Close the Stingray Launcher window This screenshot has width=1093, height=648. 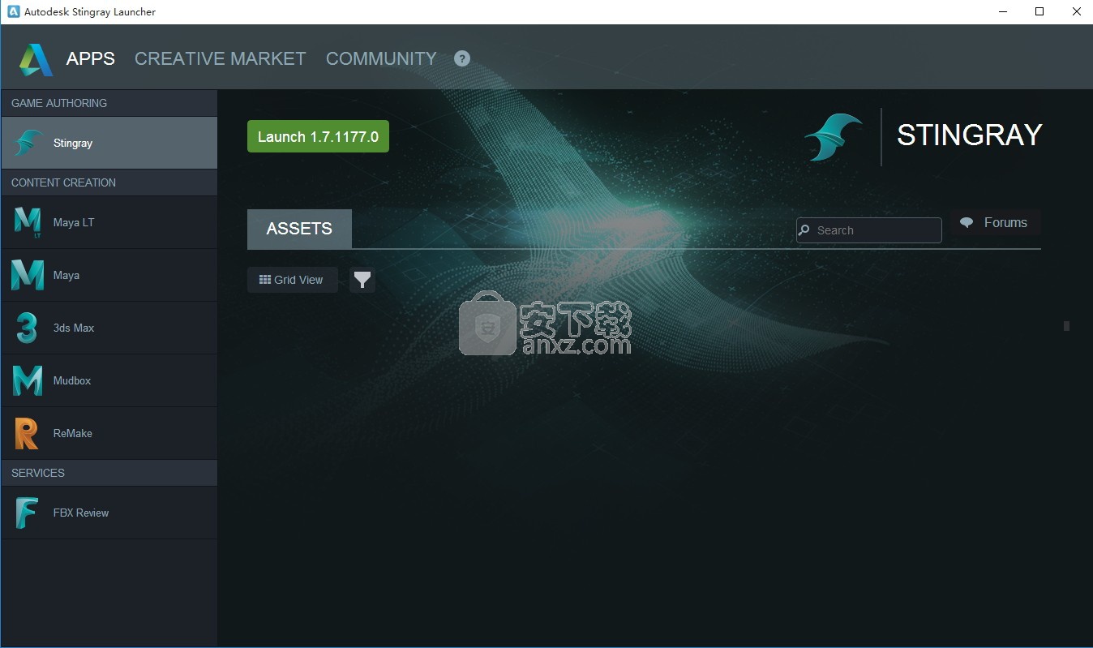coord(1076,11)
